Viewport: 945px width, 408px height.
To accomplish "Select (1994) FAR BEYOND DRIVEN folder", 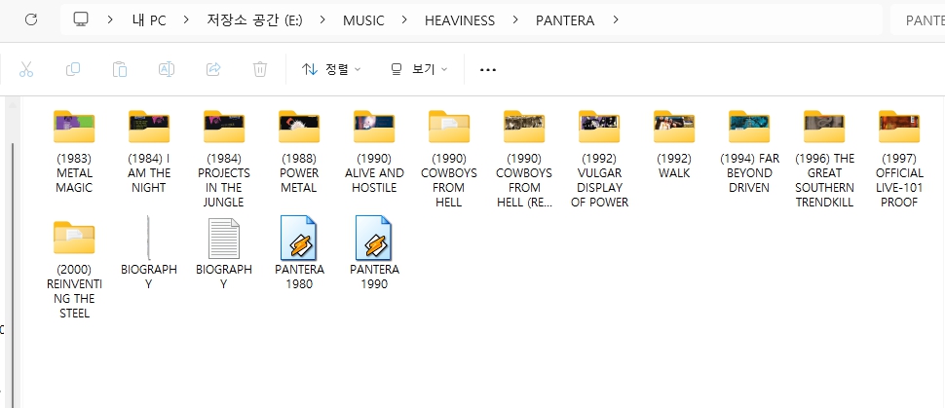I will point(749,151).
